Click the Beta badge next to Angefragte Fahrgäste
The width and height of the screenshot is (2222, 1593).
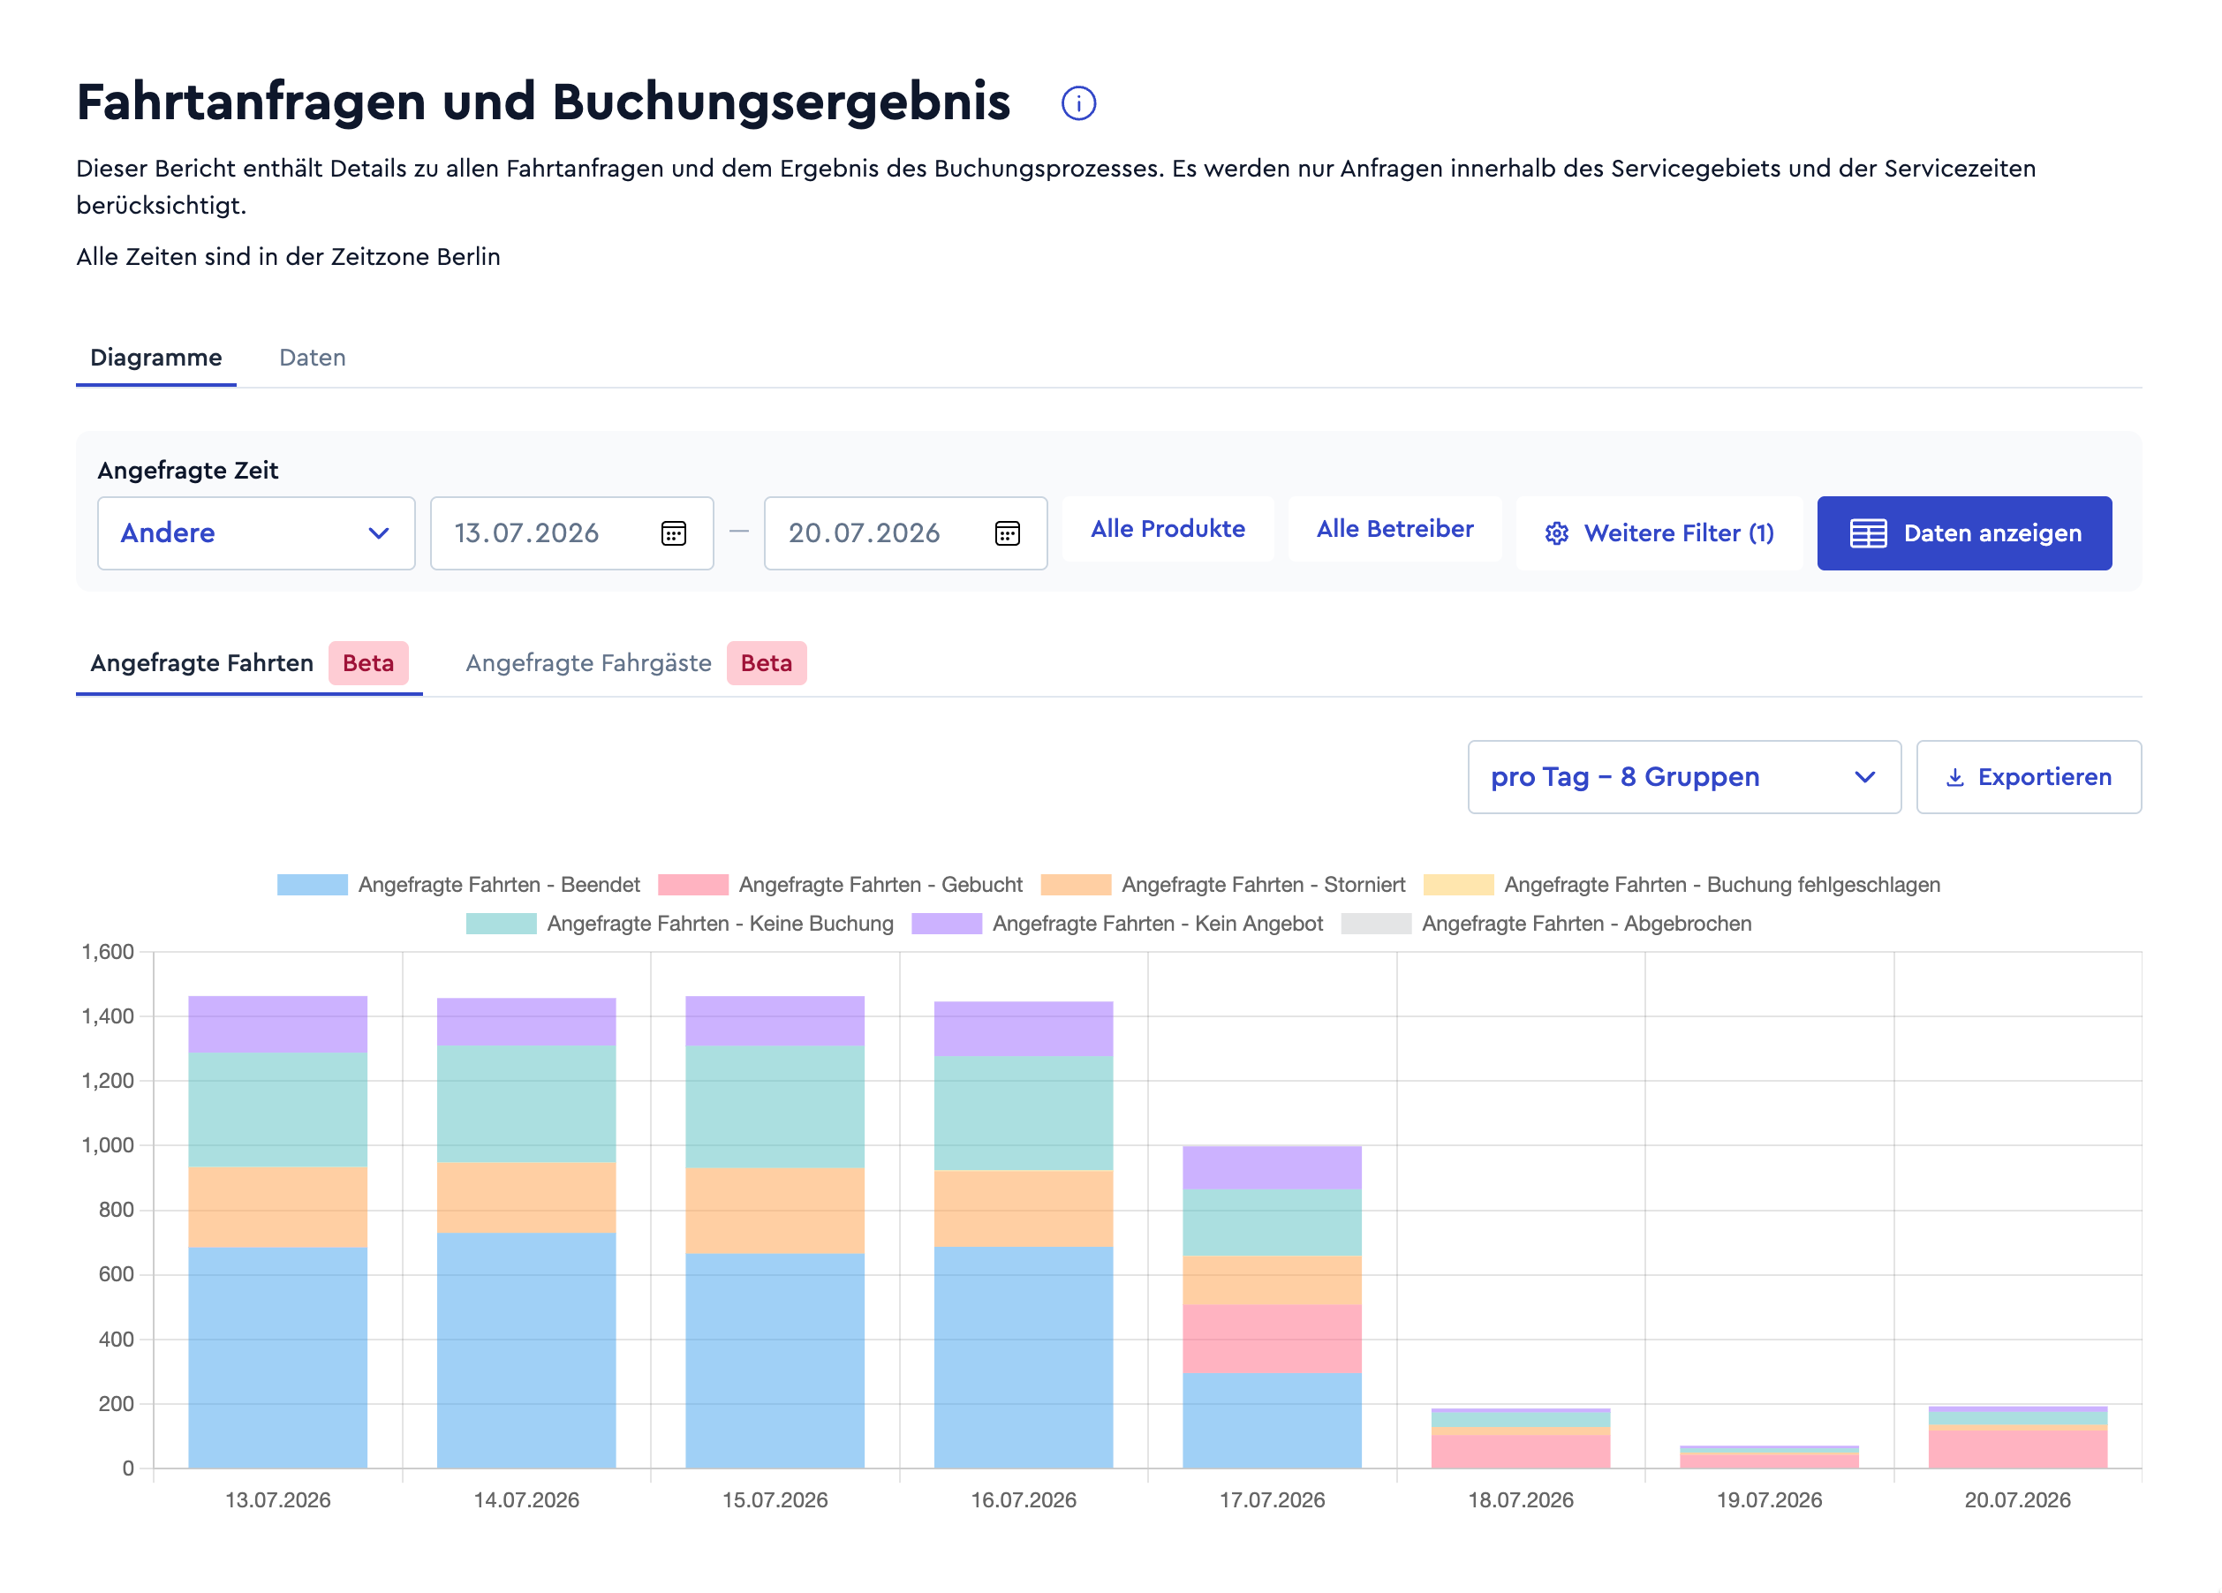[x=767, y=663]
